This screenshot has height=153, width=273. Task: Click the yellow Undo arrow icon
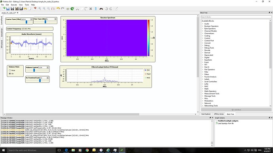coord(58,9)
